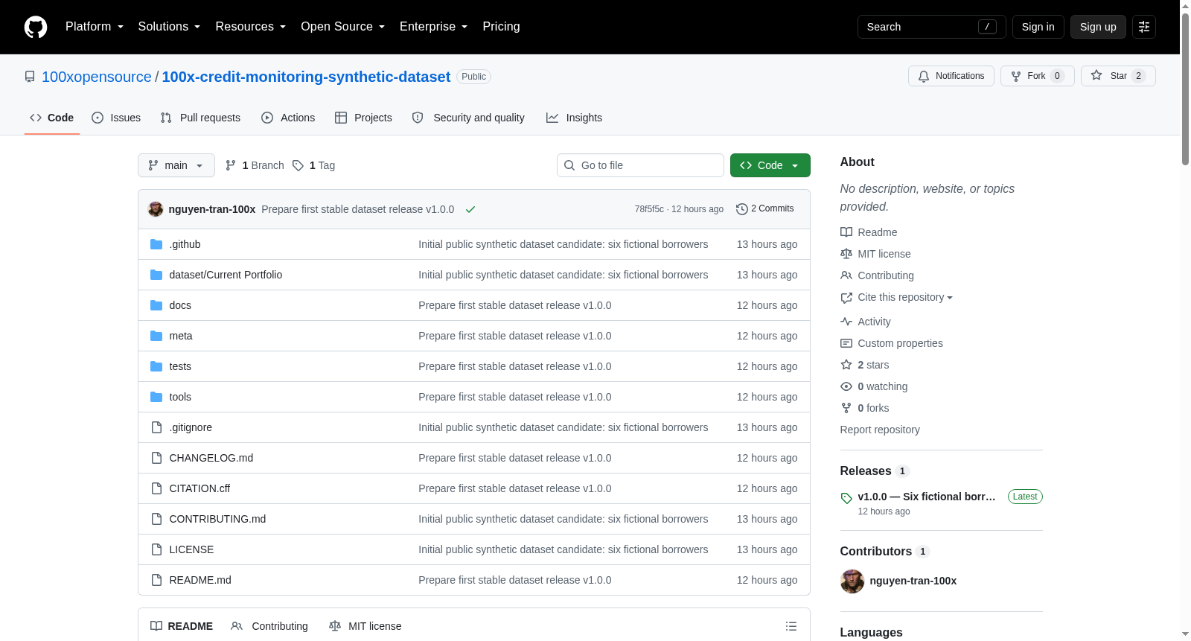Image resolution: width=1191 pixels, height=641 pixels.
Task: Click the contributor avatar in Contributors section
Action: pyautogui.click(x=852, y=581)
